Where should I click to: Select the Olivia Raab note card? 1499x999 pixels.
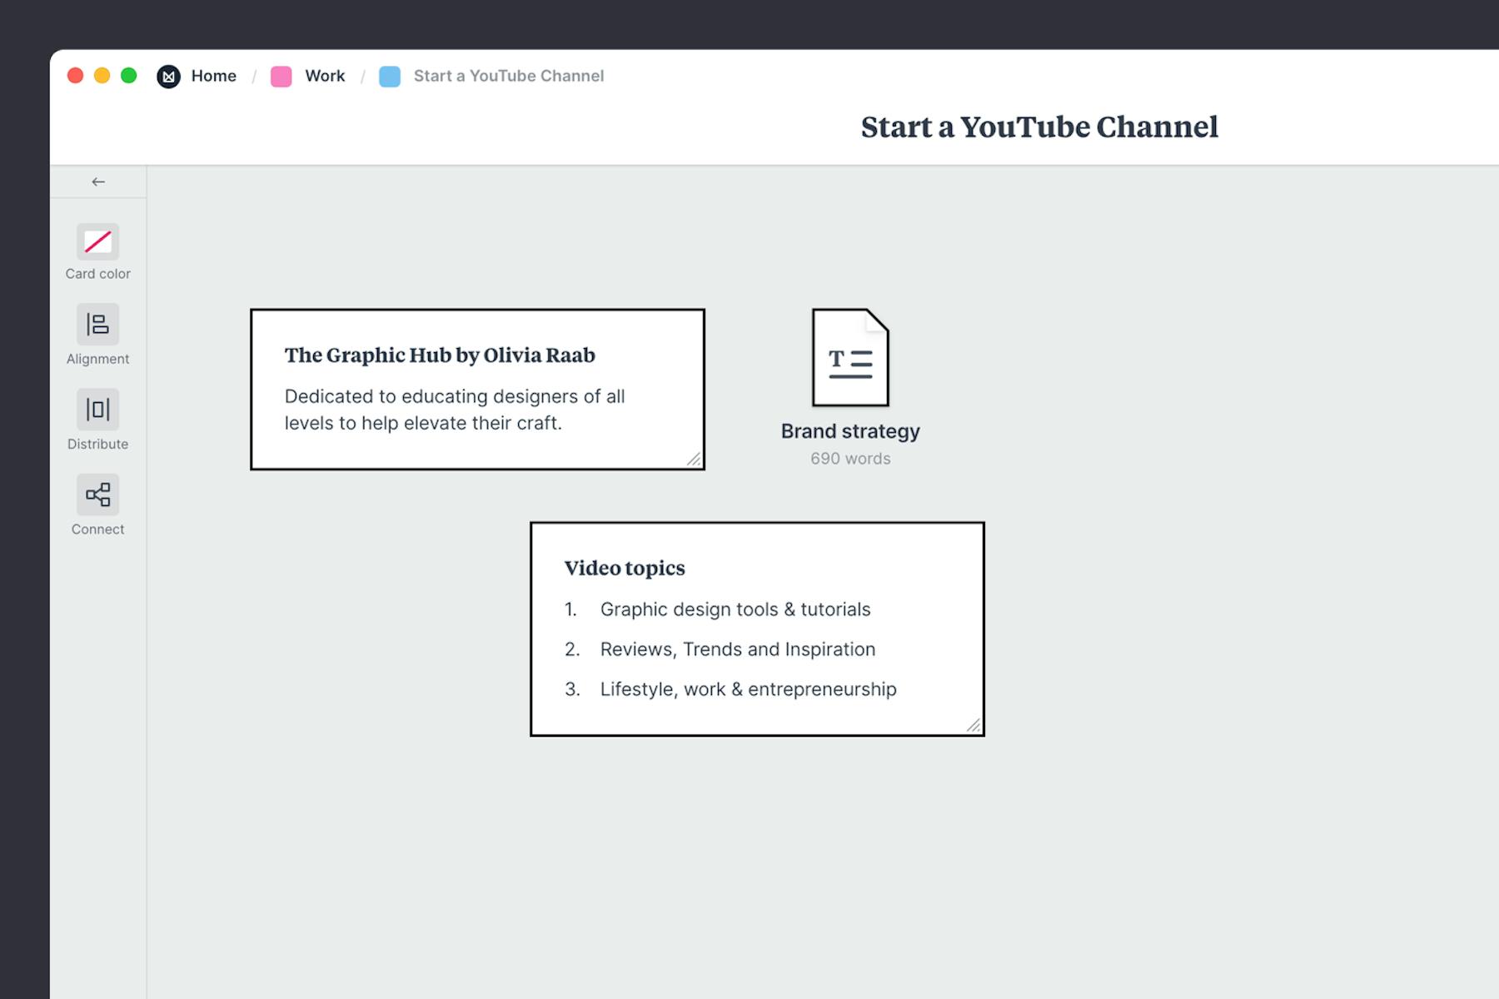(x=476, y=388)
